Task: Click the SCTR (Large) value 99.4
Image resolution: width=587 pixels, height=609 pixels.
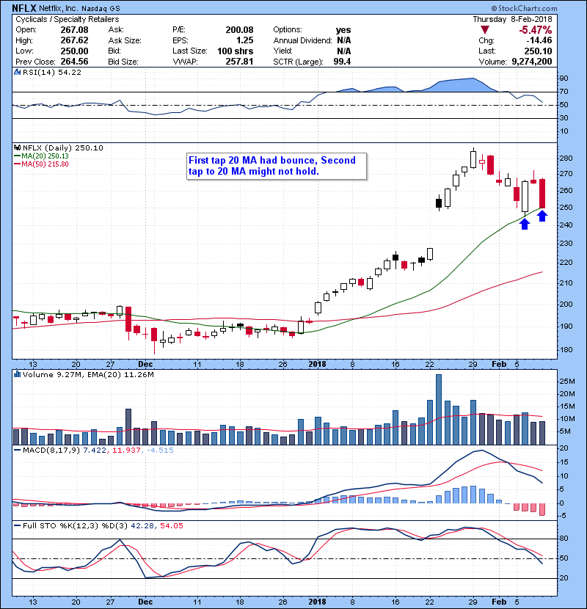Action: [x=342, y=62]
